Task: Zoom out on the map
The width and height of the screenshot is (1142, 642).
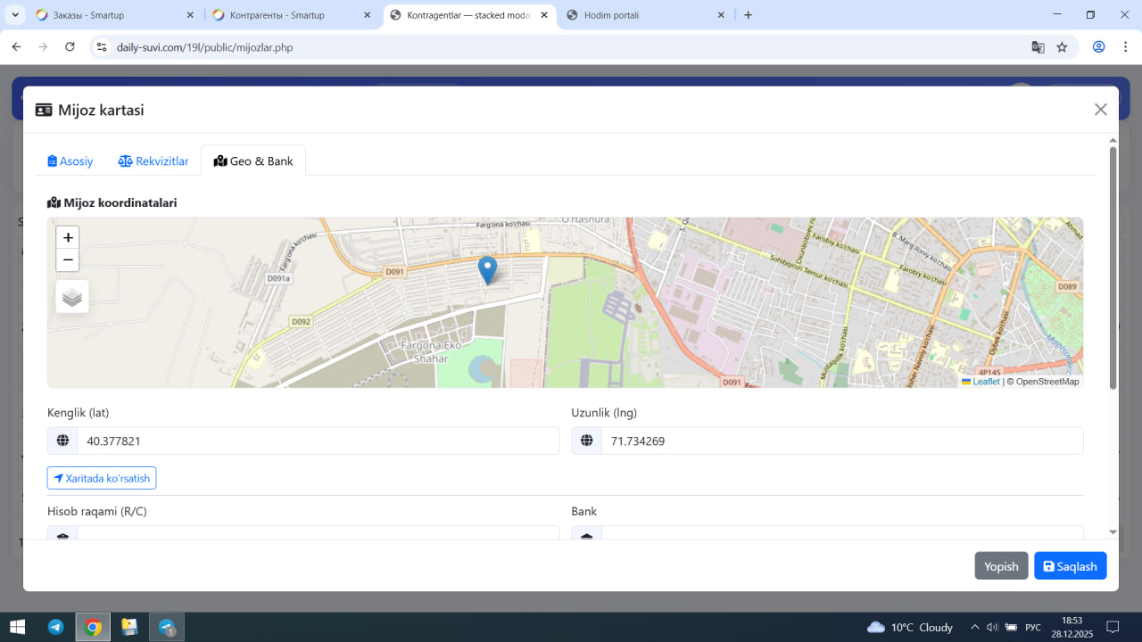Action: pyautogui.click(x=68, y=260)
